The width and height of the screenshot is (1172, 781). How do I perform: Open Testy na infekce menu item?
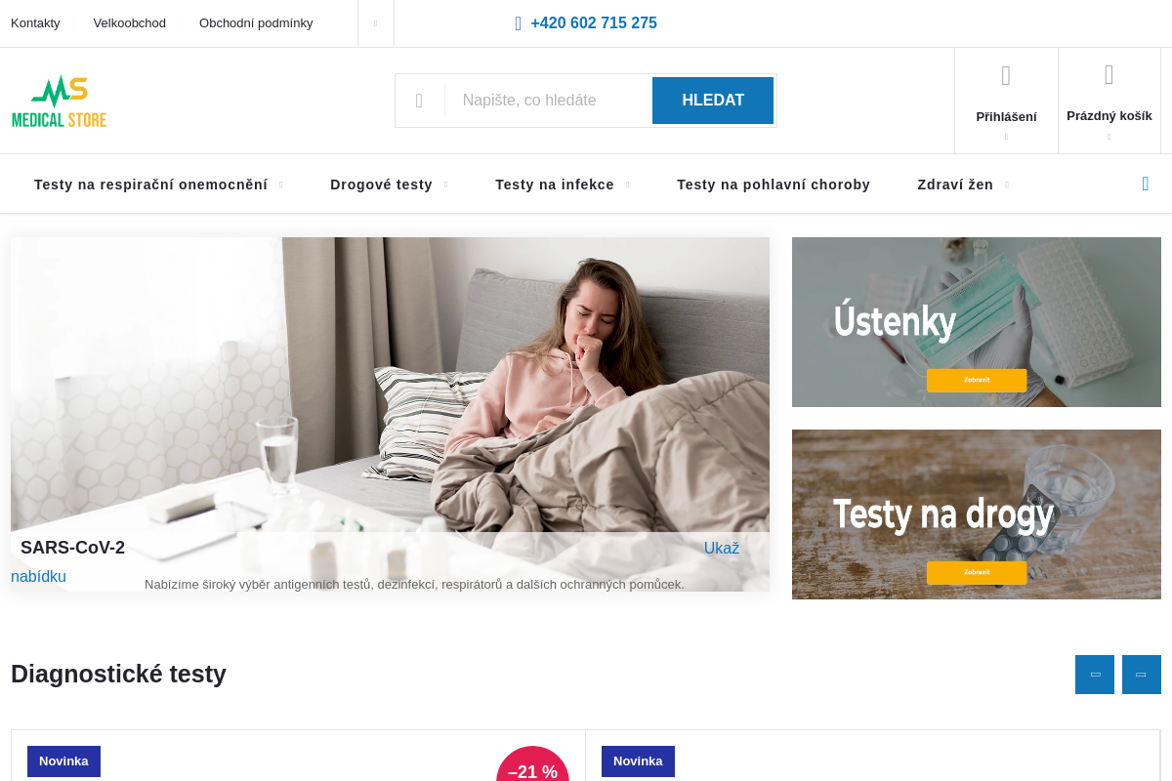[555, 185]
